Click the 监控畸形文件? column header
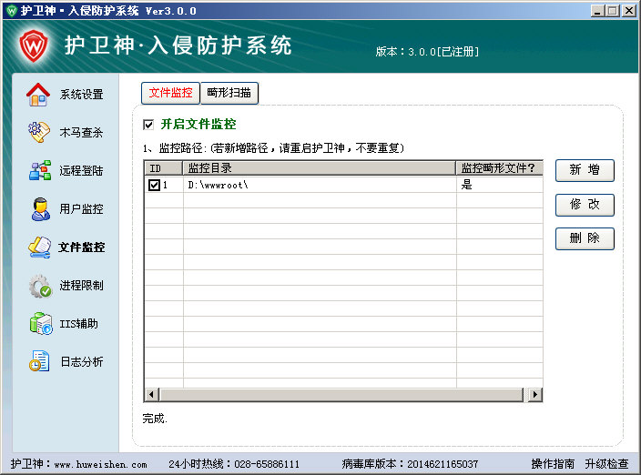This screenshot has width=641, height=475. (500, 168)
